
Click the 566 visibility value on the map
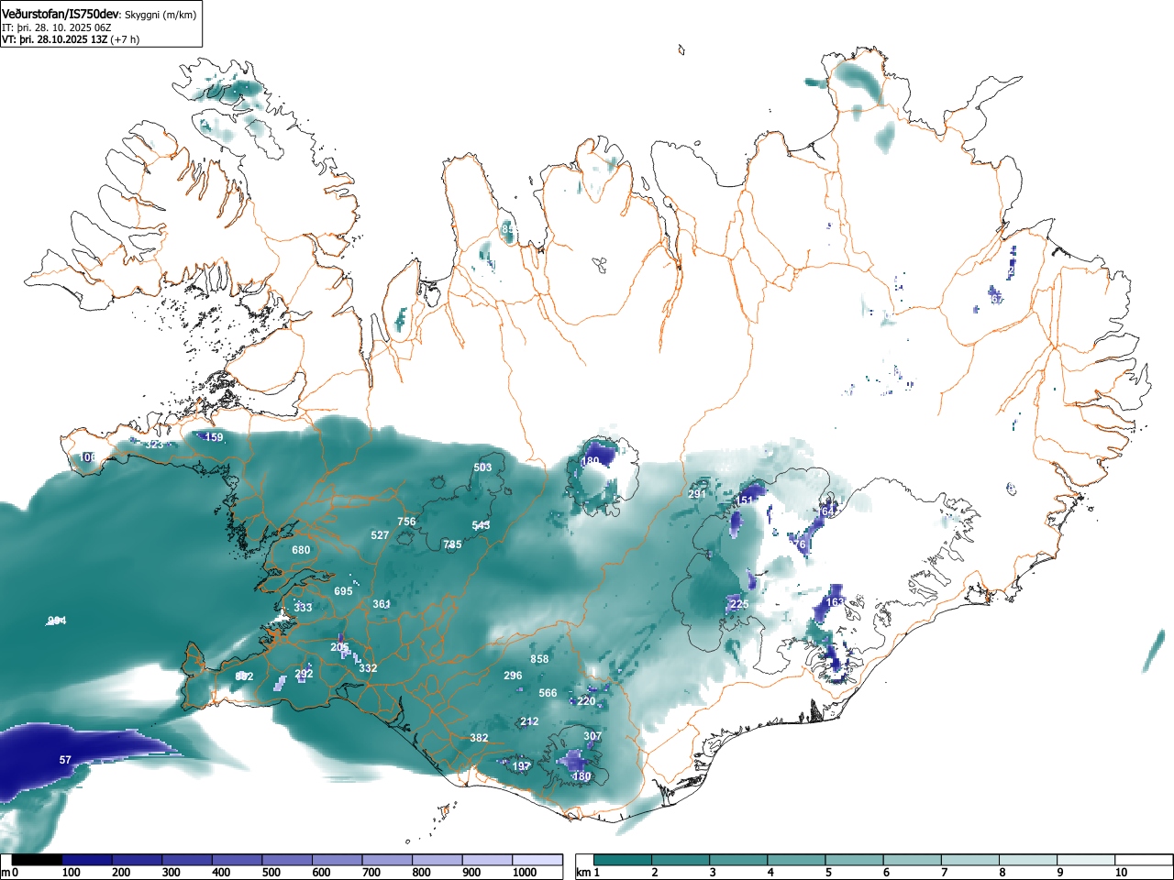548,693
